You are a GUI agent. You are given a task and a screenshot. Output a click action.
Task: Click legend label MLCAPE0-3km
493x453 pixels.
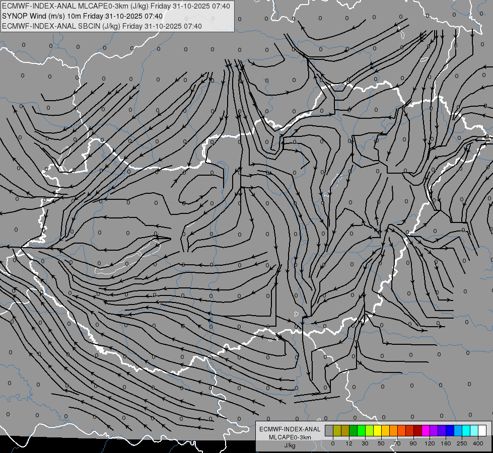[290, 437]
